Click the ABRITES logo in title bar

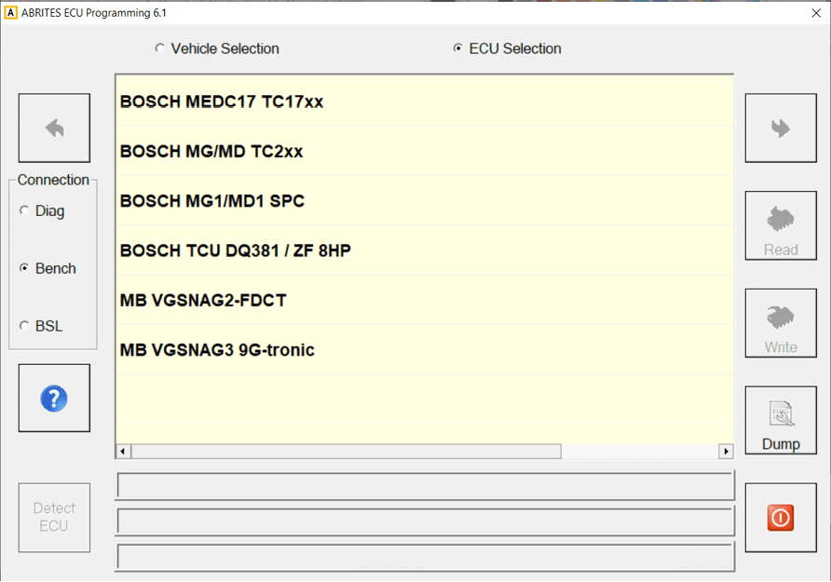11,13
